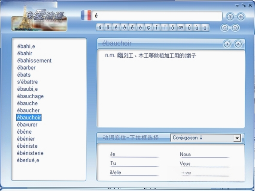Click the window dropdown chevron in title bar
The height and width of the screenshot is (191, 255).
click(237, 6)
